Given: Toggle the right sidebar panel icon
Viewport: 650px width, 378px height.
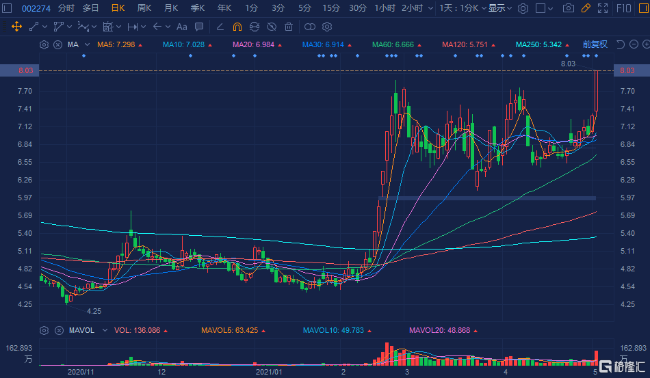Looking at the screenshot, I should pos(644,8).
